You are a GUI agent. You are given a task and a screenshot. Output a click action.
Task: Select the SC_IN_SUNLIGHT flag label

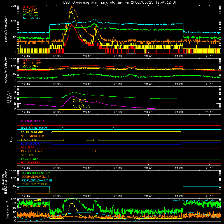(32, 132)
